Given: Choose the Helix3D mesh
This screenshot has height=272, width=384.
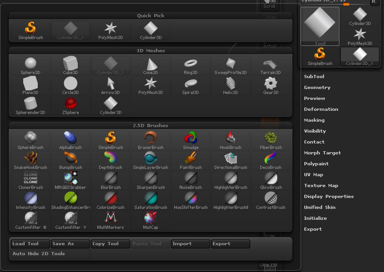Looking at the screenshot, I should tap(231, 85).
